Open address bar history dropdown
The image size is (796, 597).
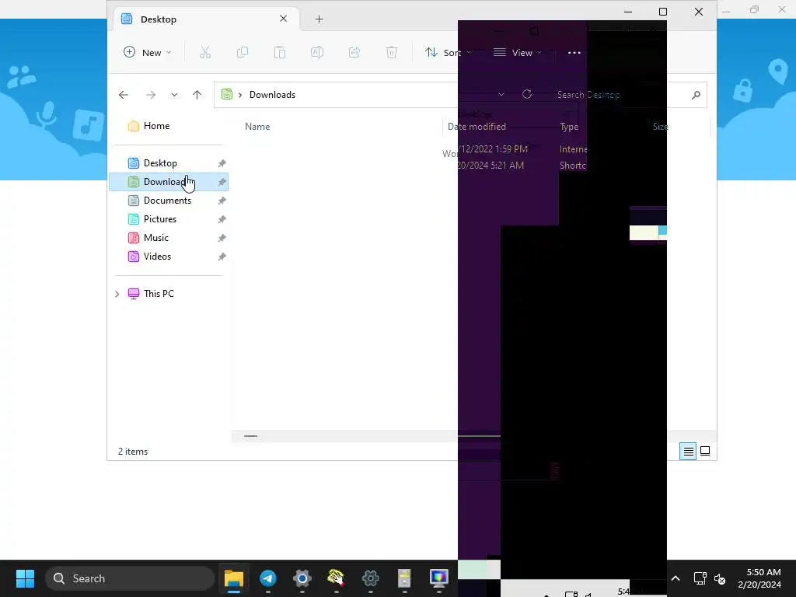click(501, 95)
